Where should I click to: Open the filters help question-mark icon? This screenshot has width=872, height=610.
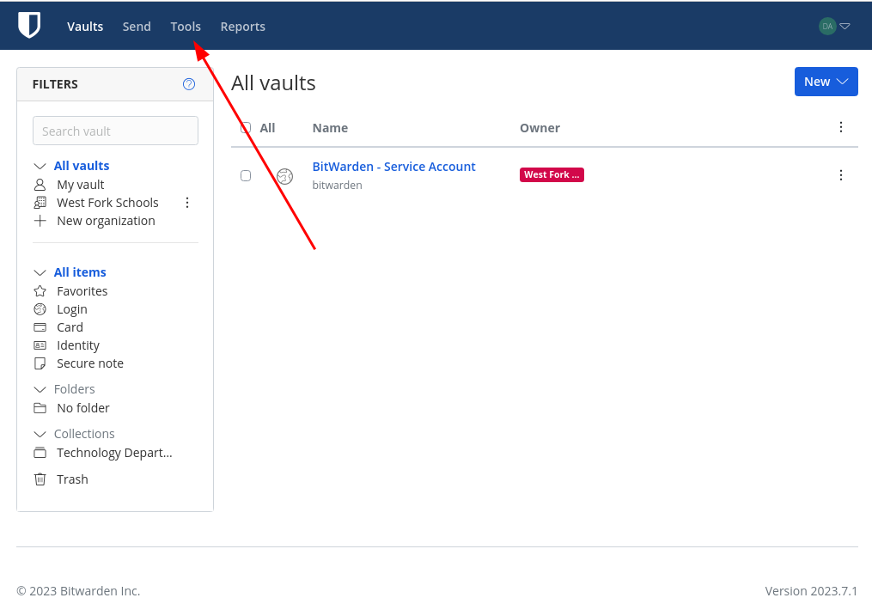[189, 84]
